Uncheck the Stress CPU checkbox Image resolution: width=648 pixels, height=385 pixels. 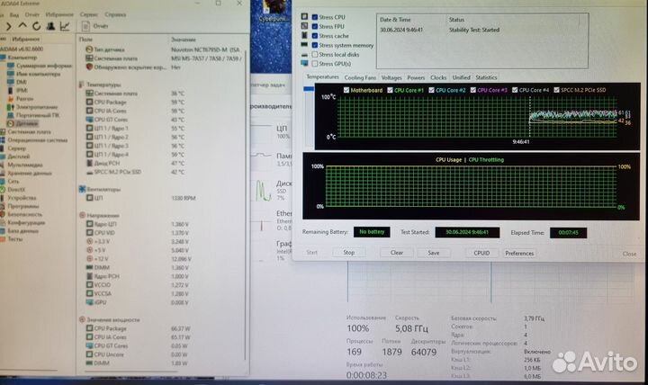coord(315,17)
